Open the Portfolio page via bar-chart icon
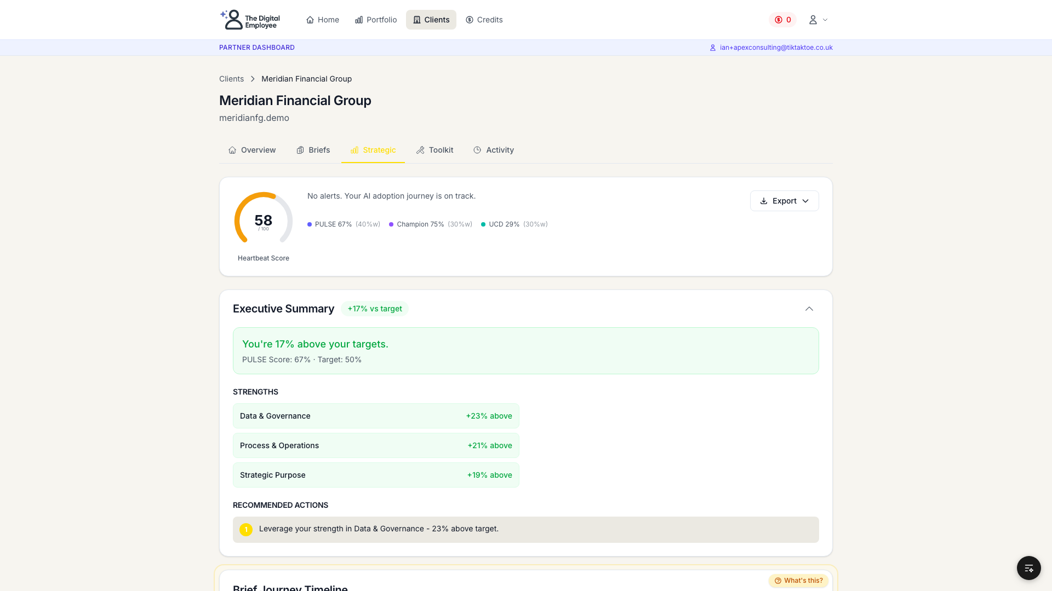Screen dimensions: 1052x591 (x=359, y=20)
